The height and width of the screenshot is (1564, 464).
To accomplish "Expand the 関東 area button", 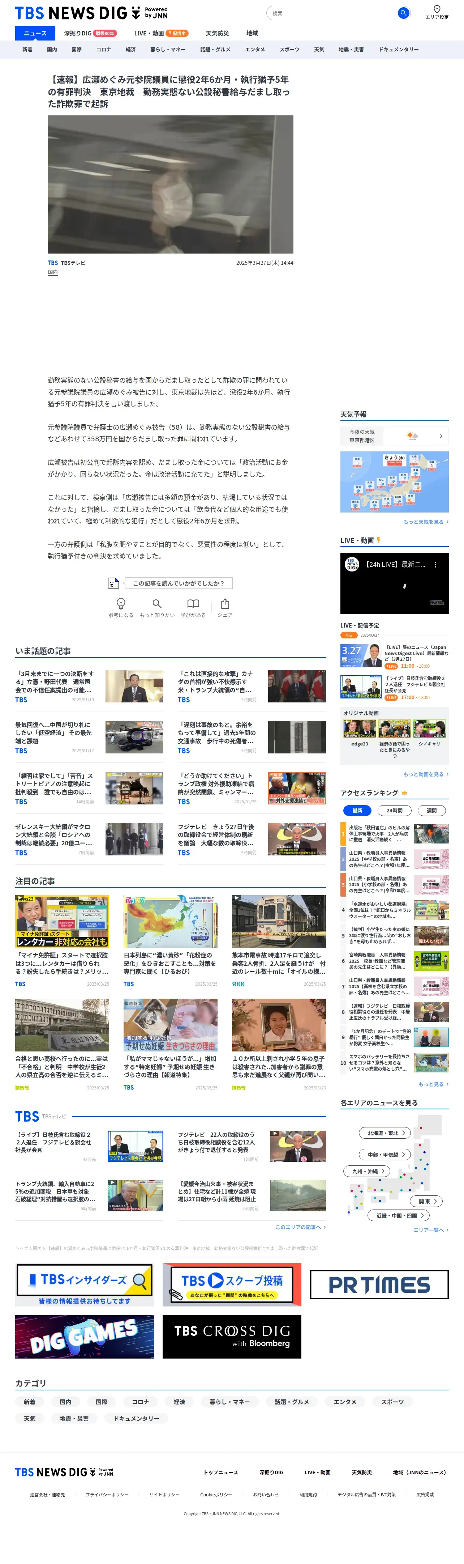I will pyautogui.click(x=427, y=1201).
